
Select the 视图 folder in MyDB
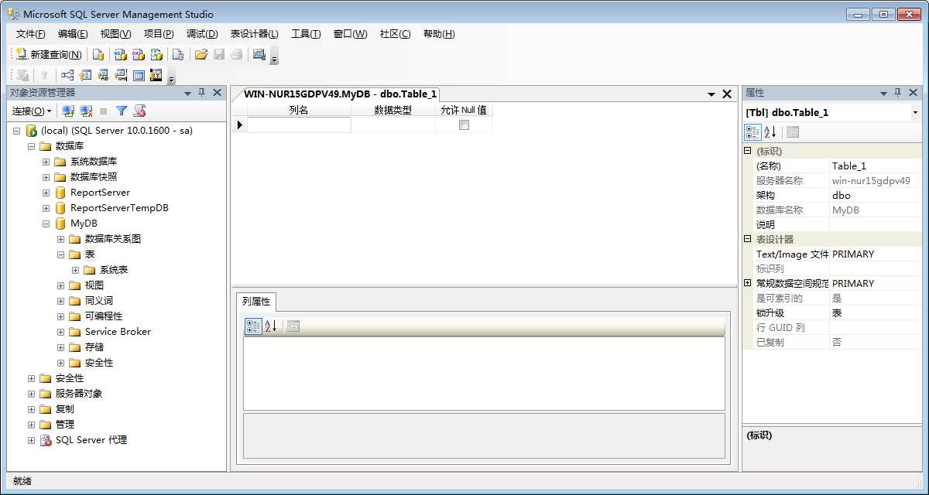point(94,285)
